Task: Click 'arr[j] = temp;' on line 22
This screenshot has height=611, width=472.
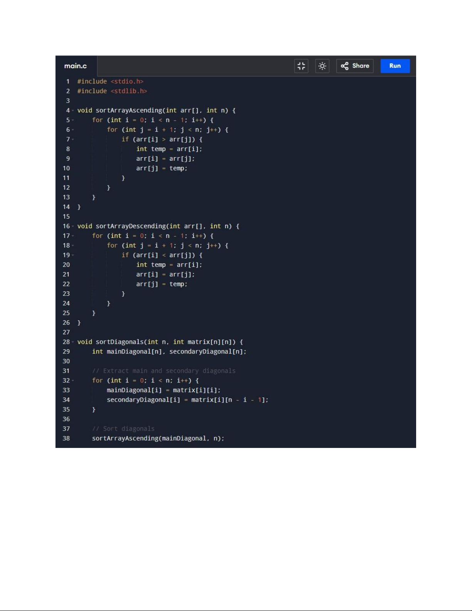Action: 162,284
